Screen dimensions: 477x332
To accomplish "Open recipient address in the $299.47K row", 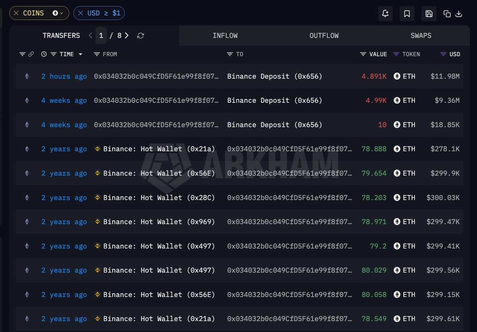I will click(289, 222).
